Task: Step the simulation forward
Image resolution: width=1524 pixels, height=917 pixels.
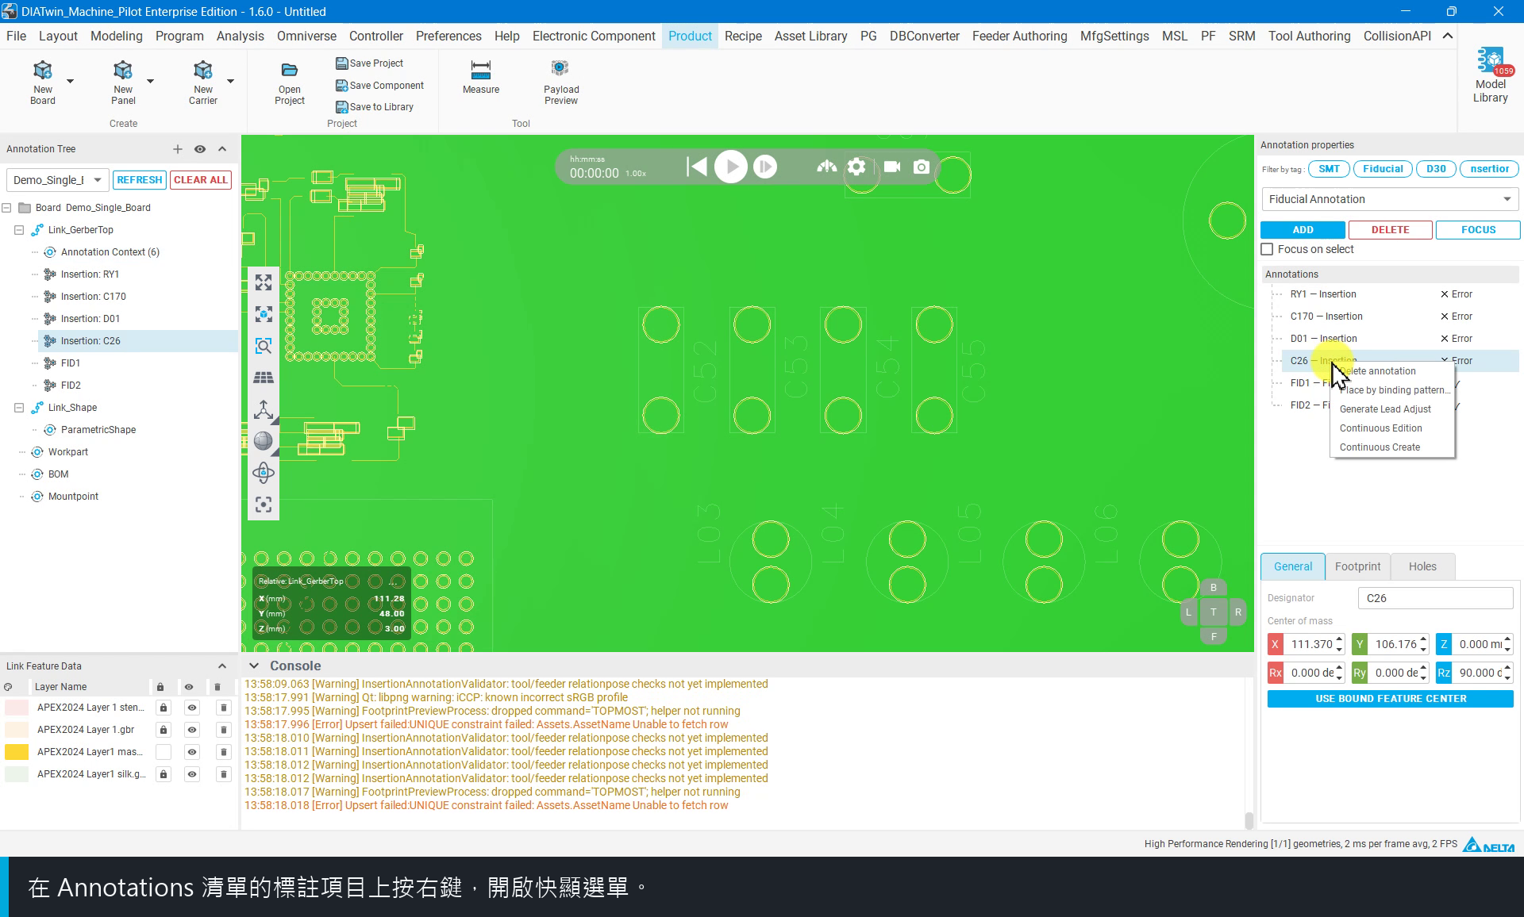Action: tap(765, 167)
